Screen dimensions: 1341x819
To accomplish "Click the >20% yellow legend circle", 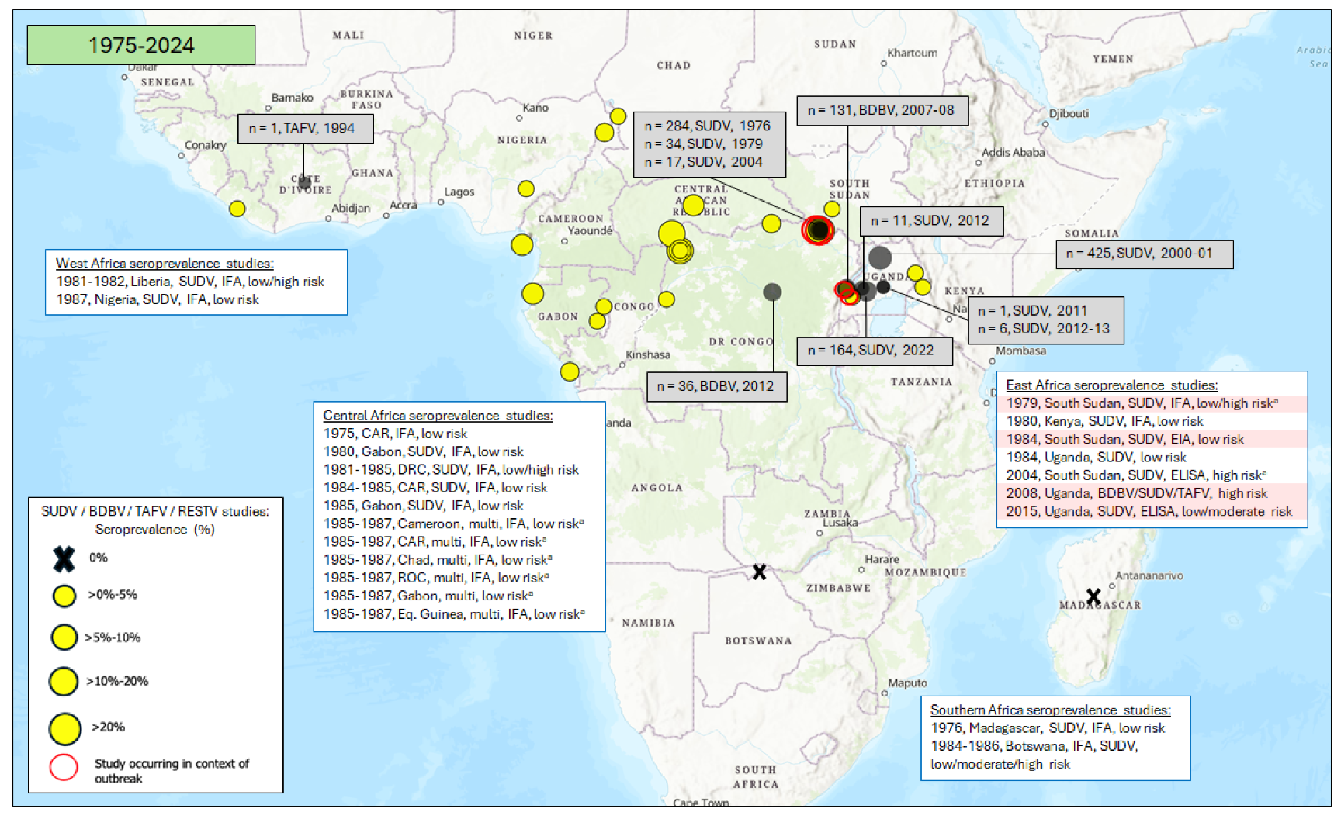I will click(64, 728).
